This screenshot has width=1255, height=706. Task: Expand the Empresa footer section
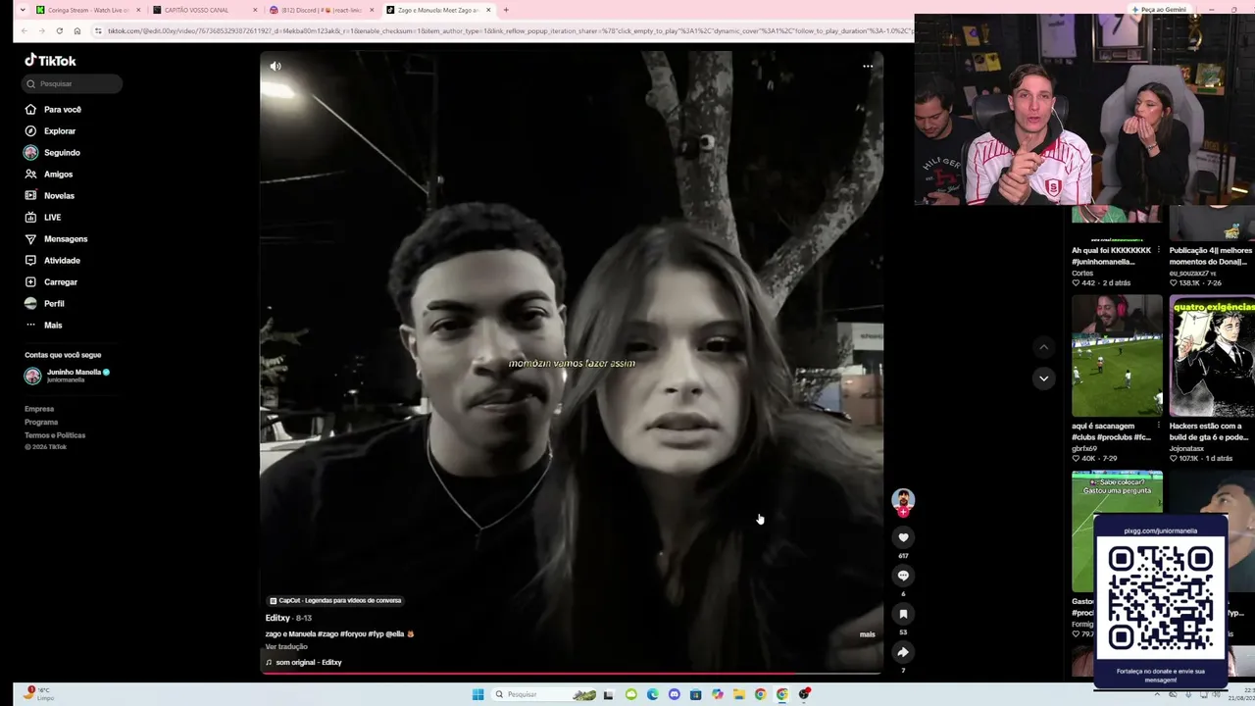39,409
